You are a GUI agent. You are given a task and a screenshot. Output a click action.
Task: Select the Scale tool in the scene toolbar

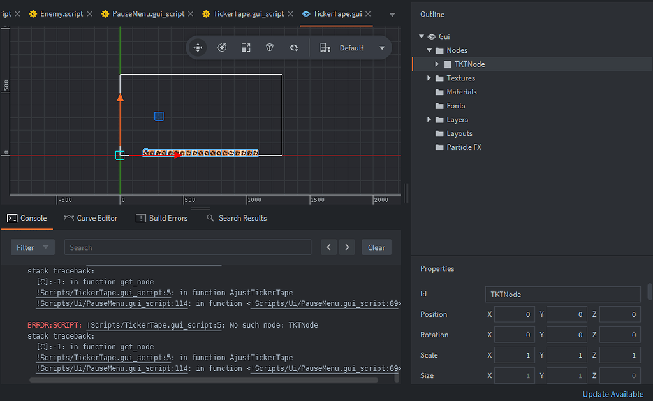coord(246,47)
